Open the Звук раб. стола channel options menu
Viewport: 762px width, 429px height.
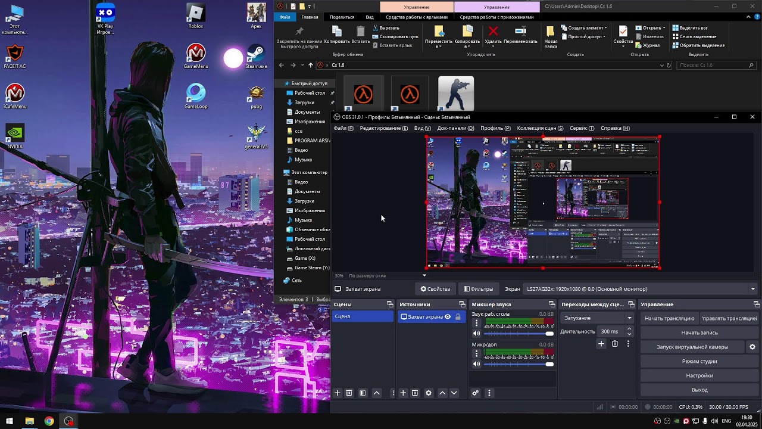click(476, 323)
